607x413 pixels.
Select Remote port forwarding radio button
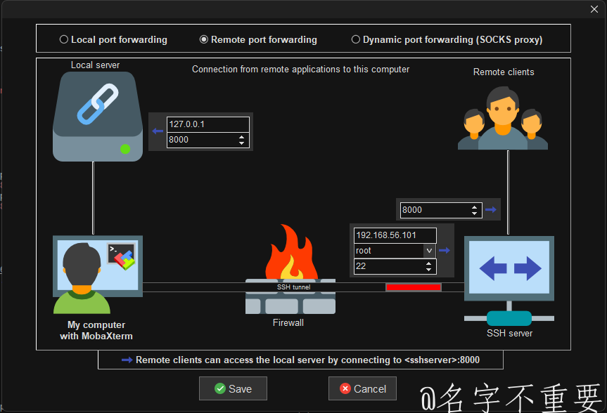pyautogui.click(x=258, y=39)
